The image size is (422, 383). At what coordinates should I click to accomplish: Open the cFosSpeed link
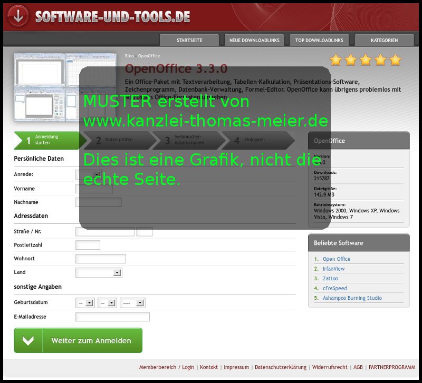point(335,288)
